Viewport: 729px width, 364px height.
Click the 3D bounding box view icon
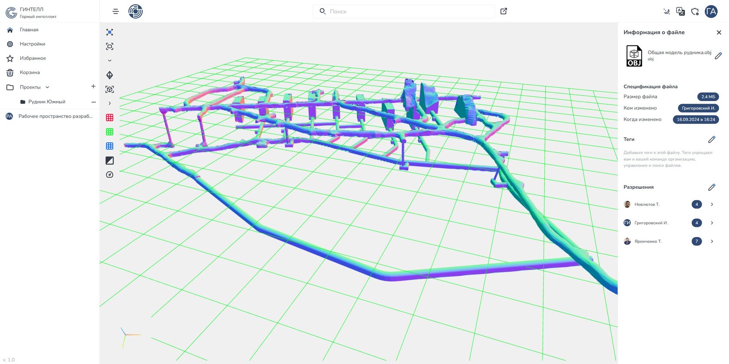(x=110, y=89)
